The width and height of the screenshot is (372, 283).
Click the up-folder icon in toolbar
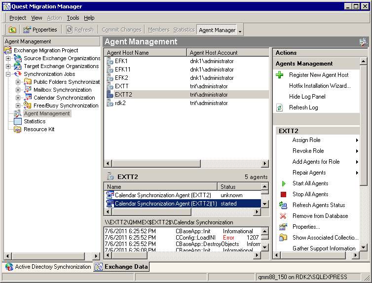(x=12, y=30)
